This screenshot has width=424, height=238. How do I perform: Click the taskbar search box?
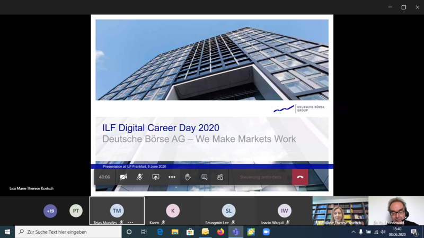[x=68, y=232]
